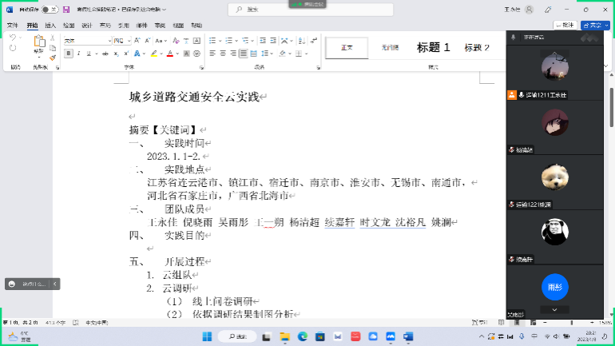Apply the 标题 1 heading style
This screenshot has width=615, height=346.
click(x=433, y=48)
